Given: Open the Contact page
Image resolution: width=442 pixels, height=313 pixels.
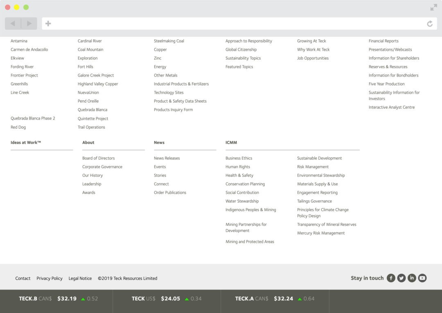Looking at the screenshot, I should point(23,278).
